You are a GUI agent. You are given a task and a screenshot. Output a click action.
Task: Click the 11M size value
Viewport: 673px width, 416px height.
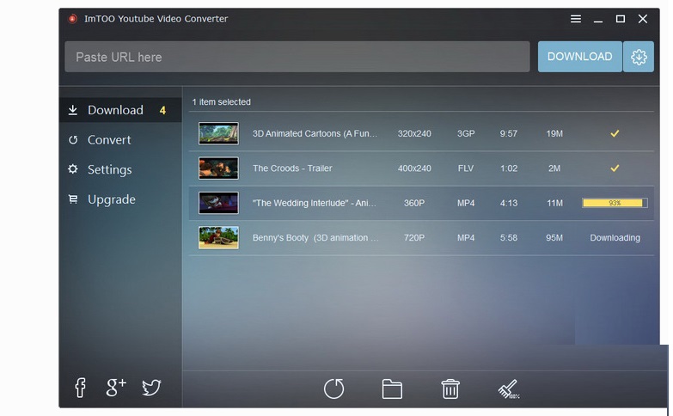tap(554, 203)
